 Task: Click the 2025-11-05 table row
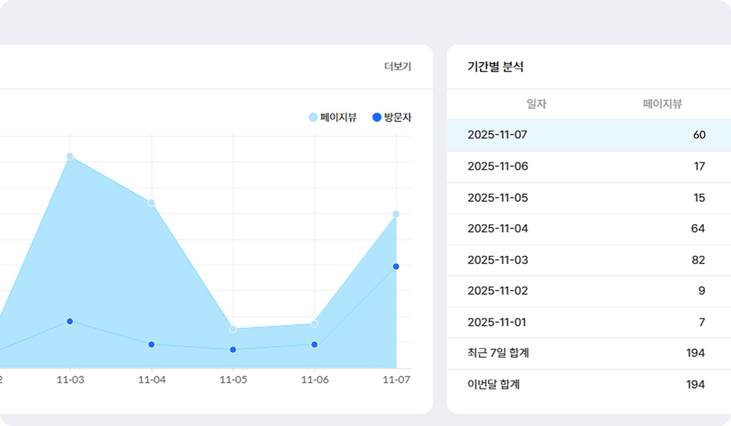point(588,198)
